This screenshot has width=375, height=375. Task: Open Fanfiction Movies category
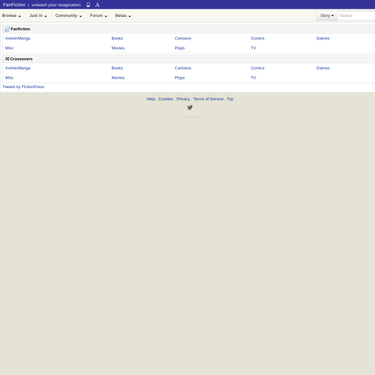(118, 48)
